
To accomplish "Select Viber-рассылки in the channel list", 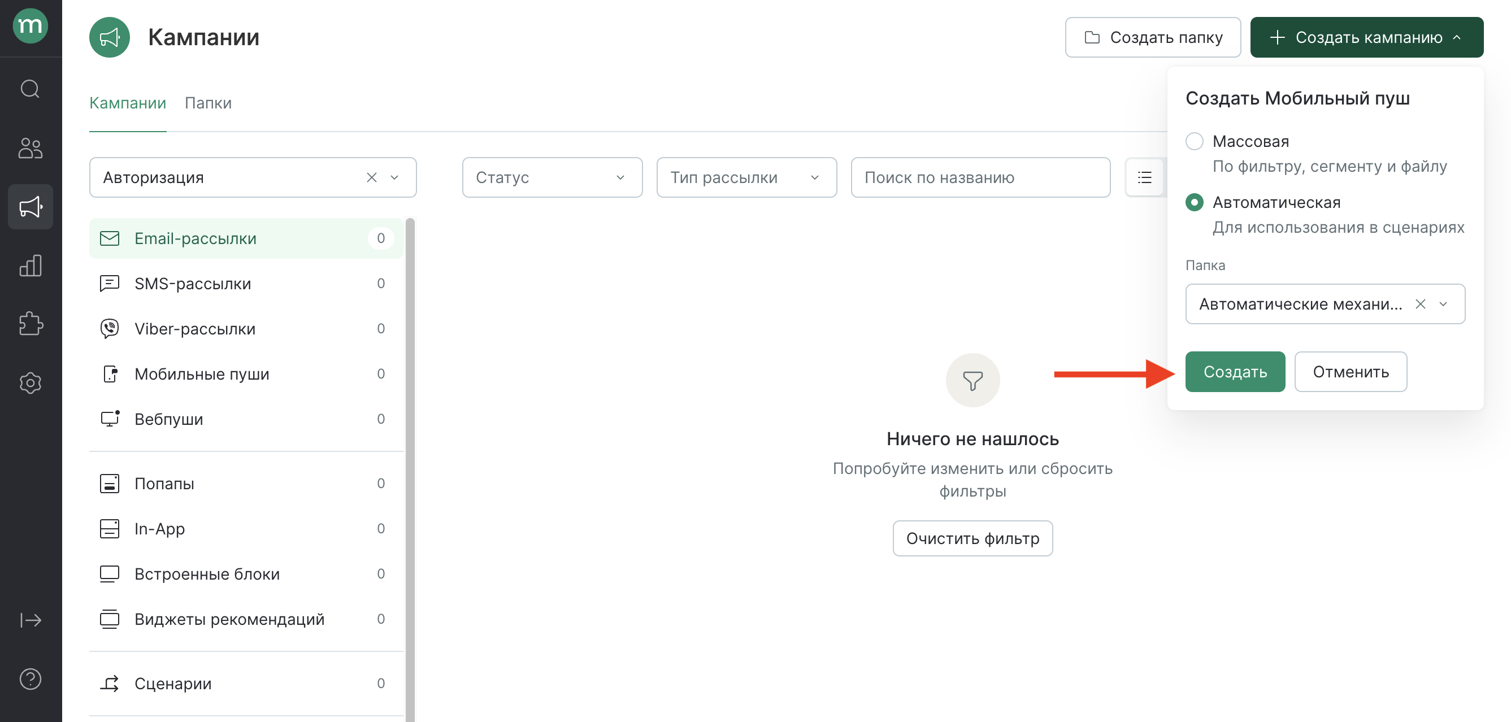I will click(246, 328).
